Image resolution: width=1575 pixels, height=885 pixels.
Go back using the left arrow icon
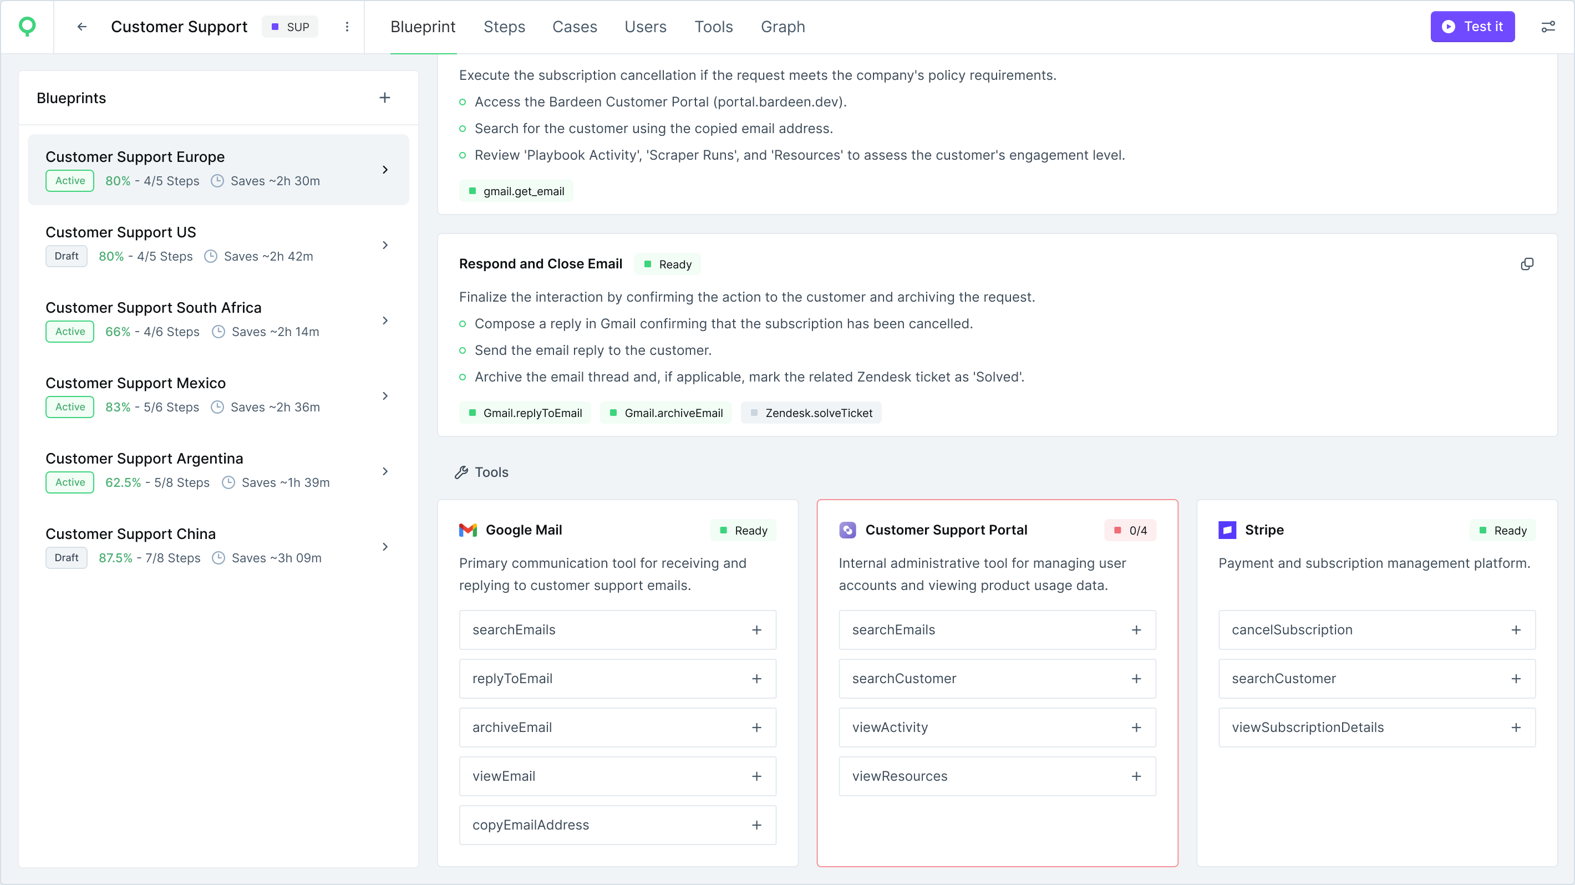[82, 27]
